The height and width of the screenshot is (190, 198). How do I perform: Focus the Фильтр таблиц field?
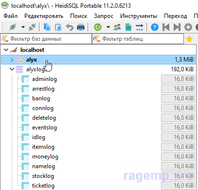pos(138,39)
